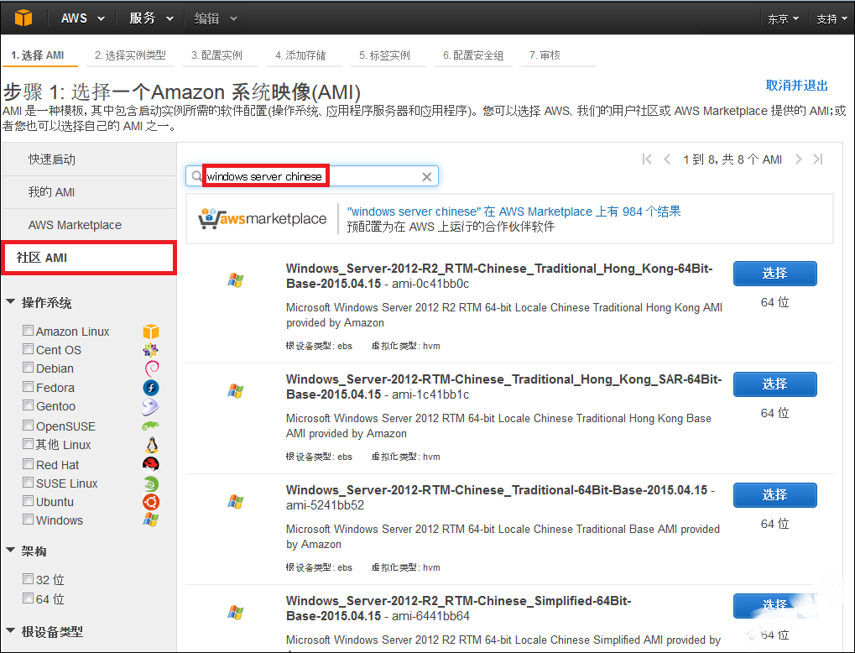Click Windows icon for ami-6441bb64
The image size is (855, 653).
click(x=236, y=613)
